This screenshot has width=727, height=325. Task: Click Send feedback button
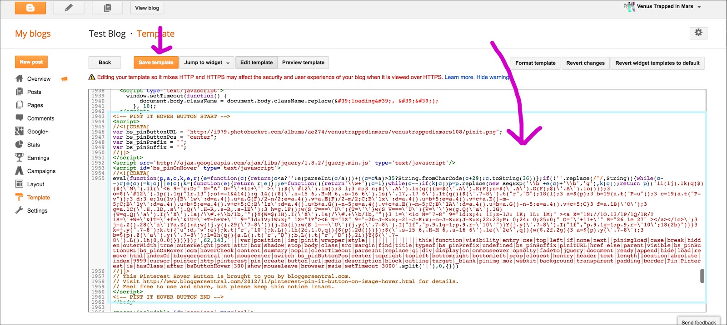[698, 322]
